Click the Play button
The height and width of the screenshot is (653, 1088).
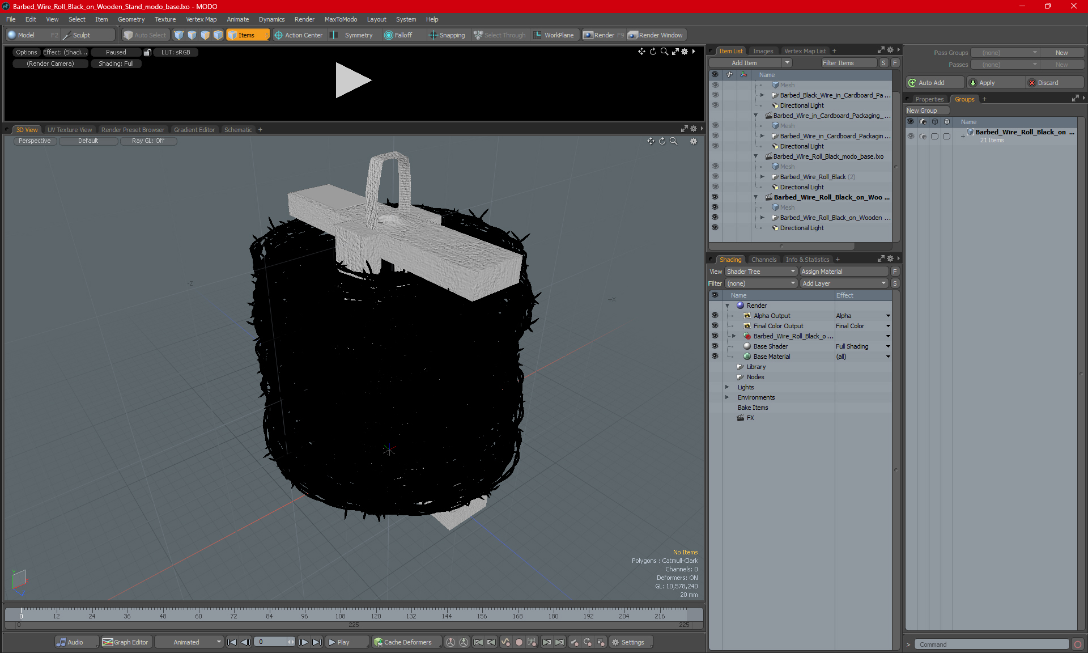pyautogui.click(x=347, y=642)
